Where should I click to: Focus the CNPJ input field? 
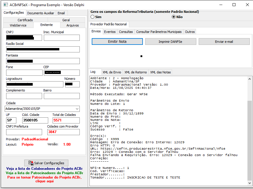pos(24,38)
